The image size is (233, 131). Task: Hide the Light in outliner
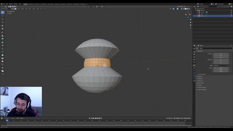click(x=232, y=14)
